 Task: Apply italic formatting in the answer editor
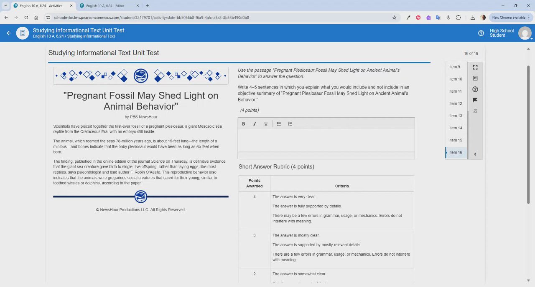[255, 124]
